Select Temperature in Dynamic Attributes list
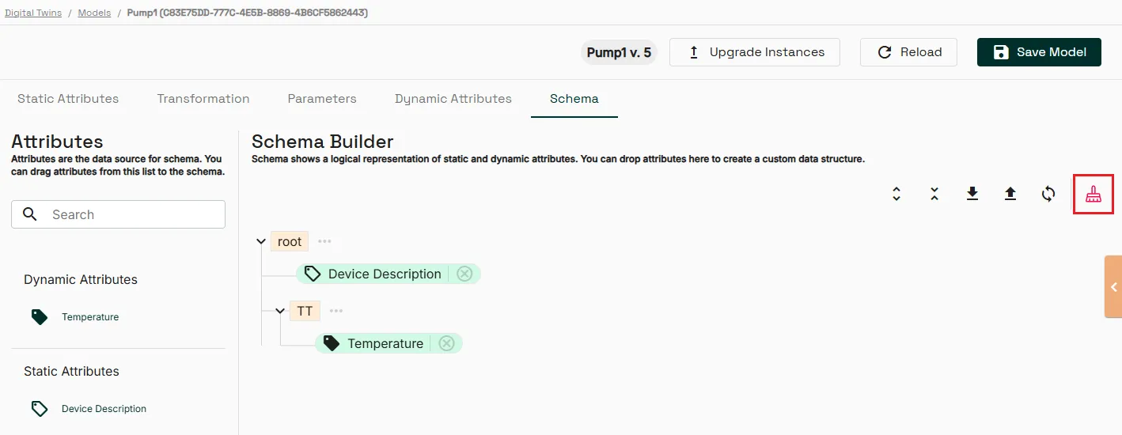The height and width of the screenshot is (435, 1122). tap(90, 317)
